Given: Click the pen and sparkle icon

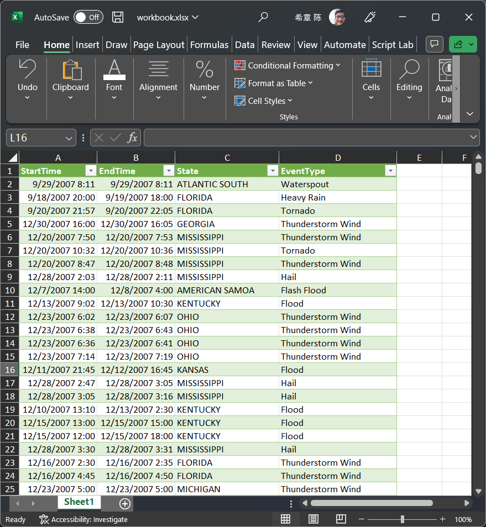Looking at the screenshot, I should pyautogui.click(x=370, y=17).
